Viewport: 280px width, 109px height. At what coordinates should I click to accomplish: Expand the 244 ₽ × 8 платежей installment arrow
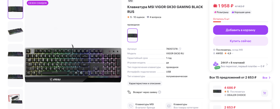[x=267, y=65]
